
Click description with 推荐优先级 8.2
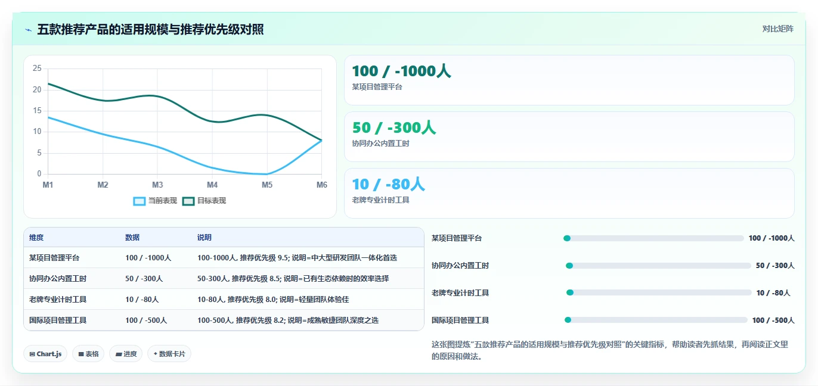tap(288, 320)
